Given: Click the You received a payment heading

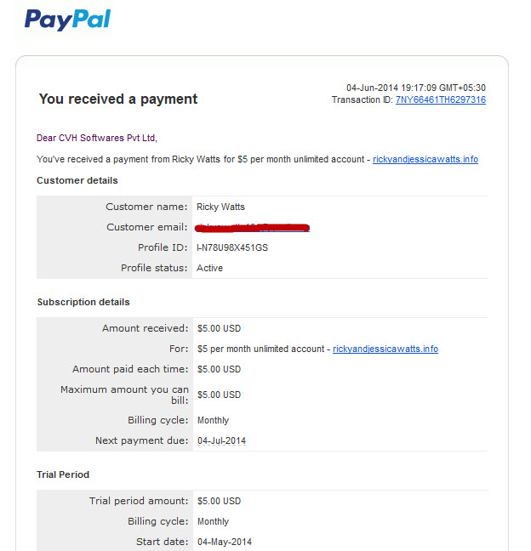Looking at the screenshot, I should [x=118, y=99].
